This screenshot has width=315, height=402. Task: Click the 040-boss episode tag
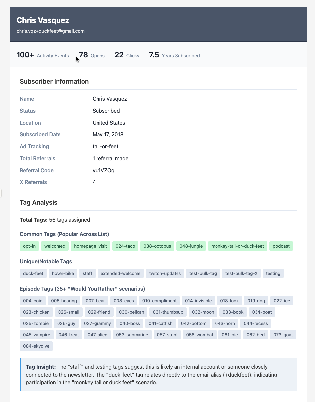click(130, 323)
